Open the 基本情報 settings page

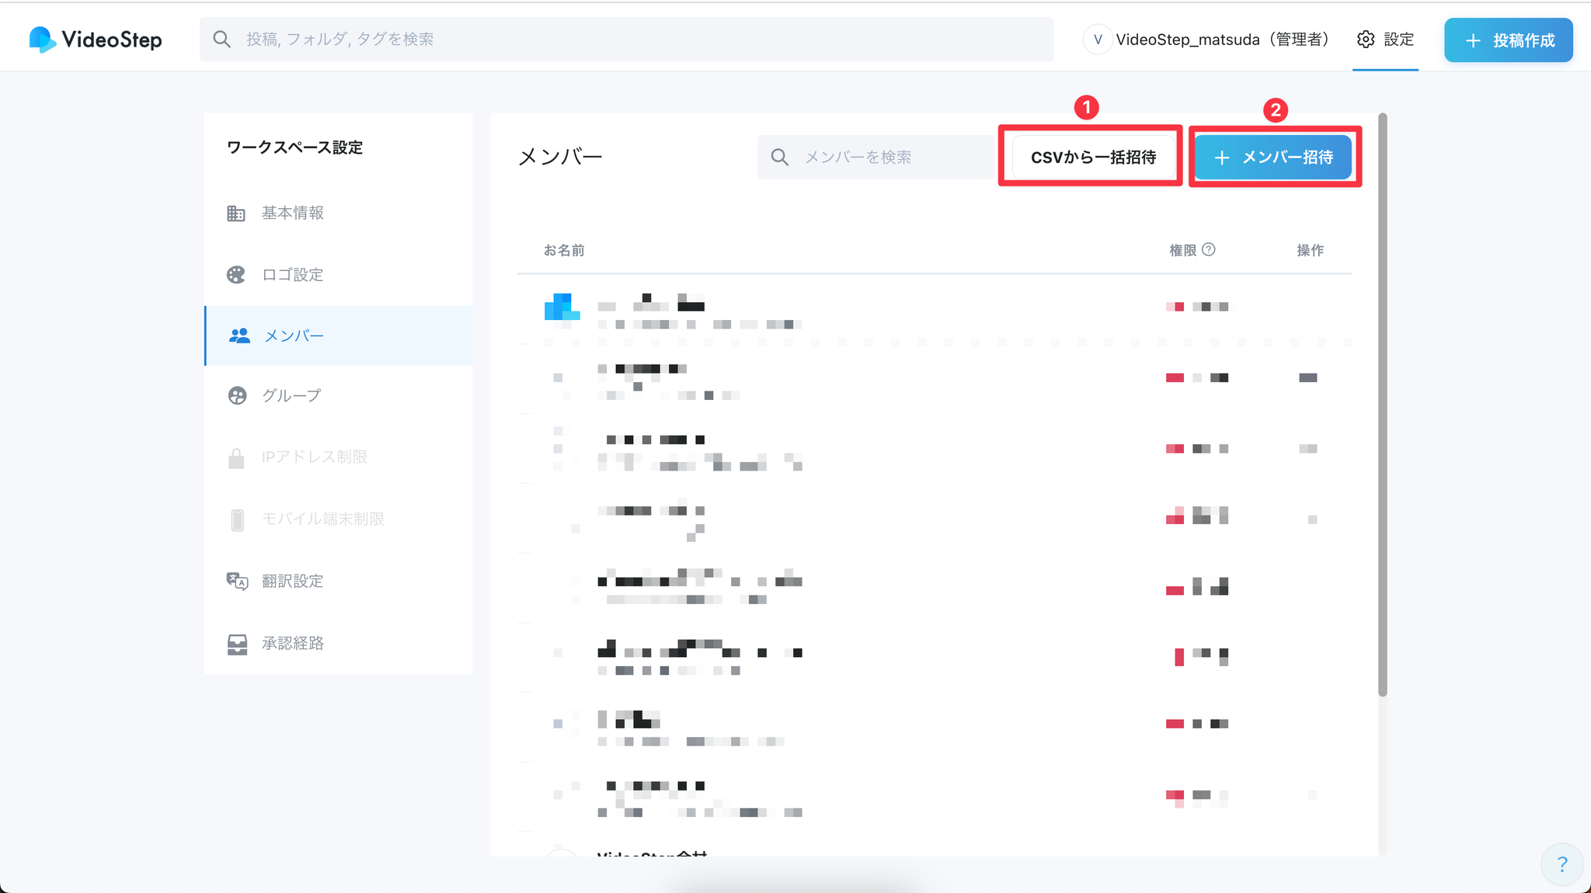292,213
